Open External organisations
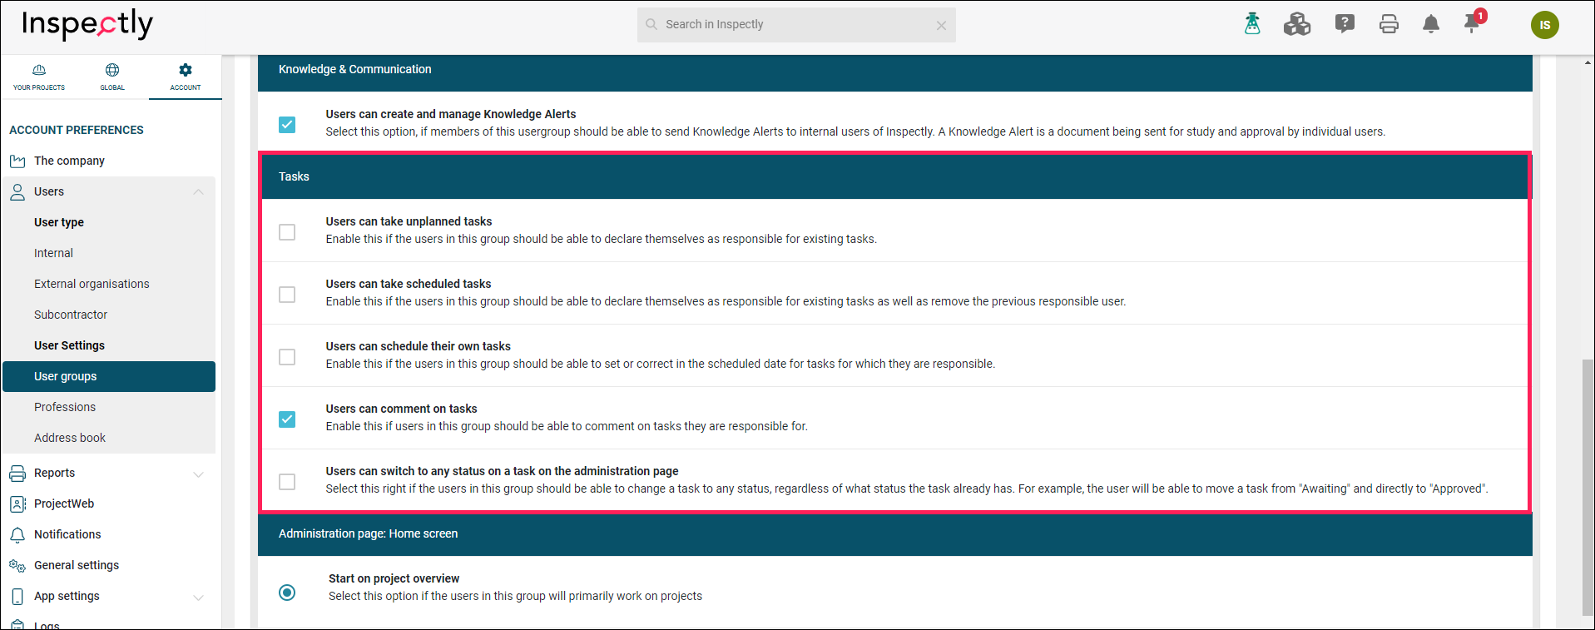 point(92,284)
